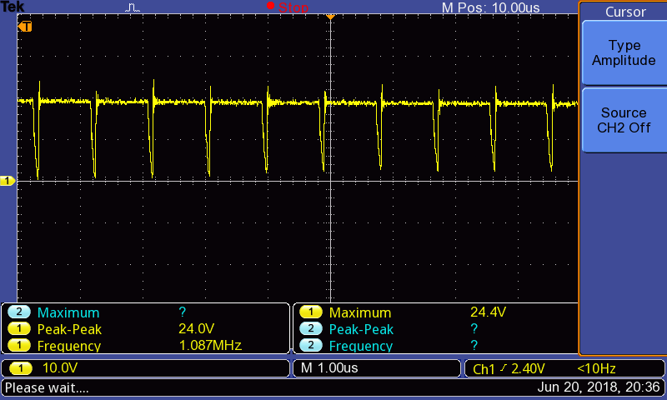
Task: Click the <10Hz trigger frequency readout
Action: point(596,368)
